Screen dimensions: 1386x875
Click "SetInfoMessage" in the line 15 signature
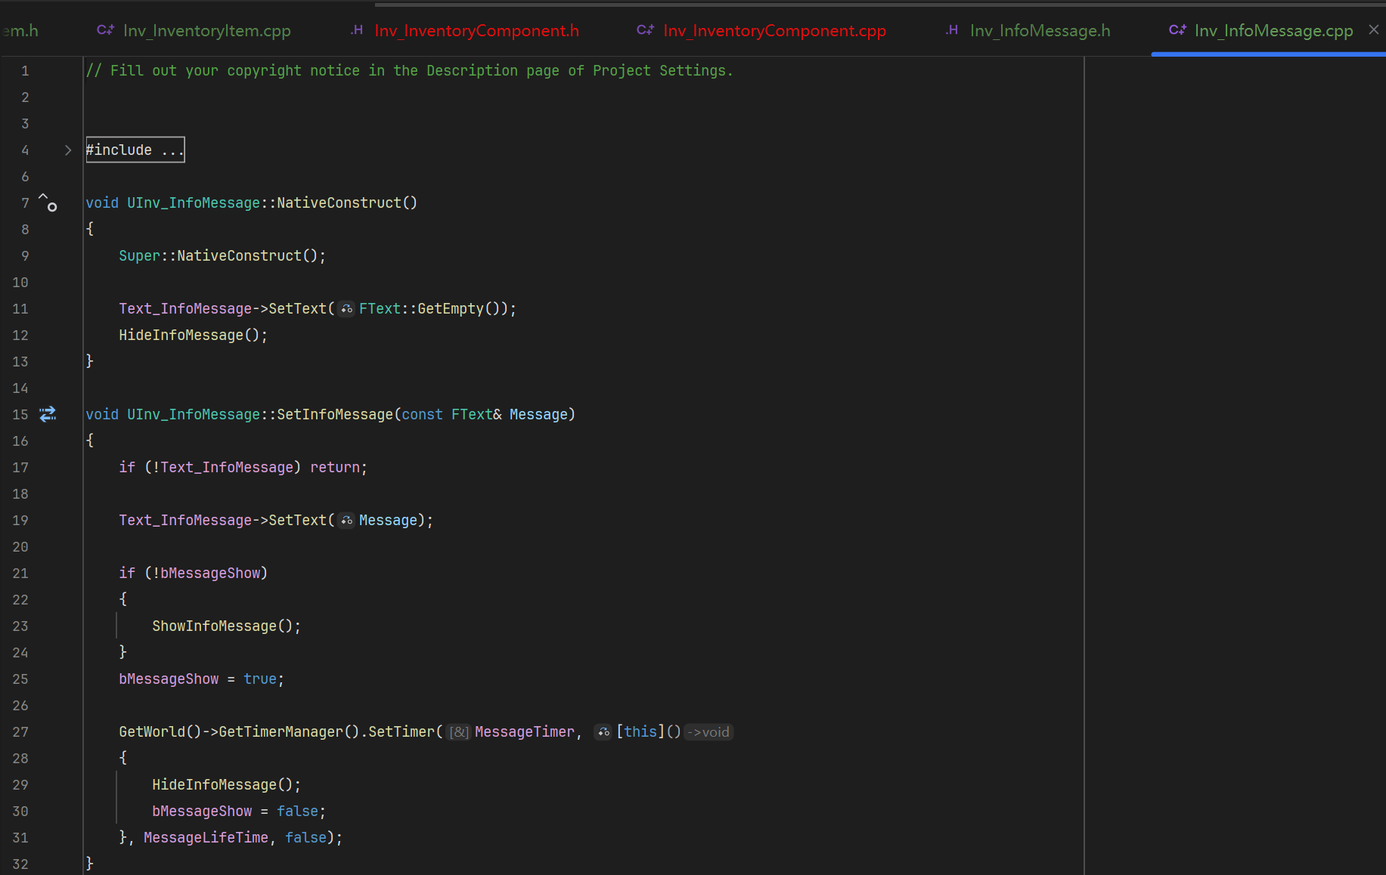tap(335, 414)
